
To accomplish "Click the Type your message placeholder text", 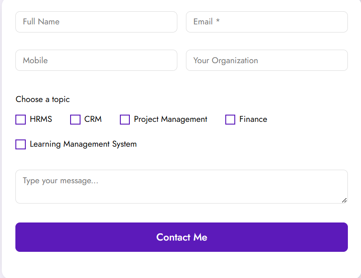I will [61, 181].
